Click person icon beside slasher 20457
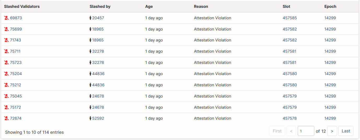360x140 pixels. [x=90, y=18]
